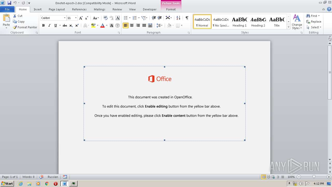Click Grow Font icon
The height and width of the screenshot is (187, 332).
click(81, 18)
